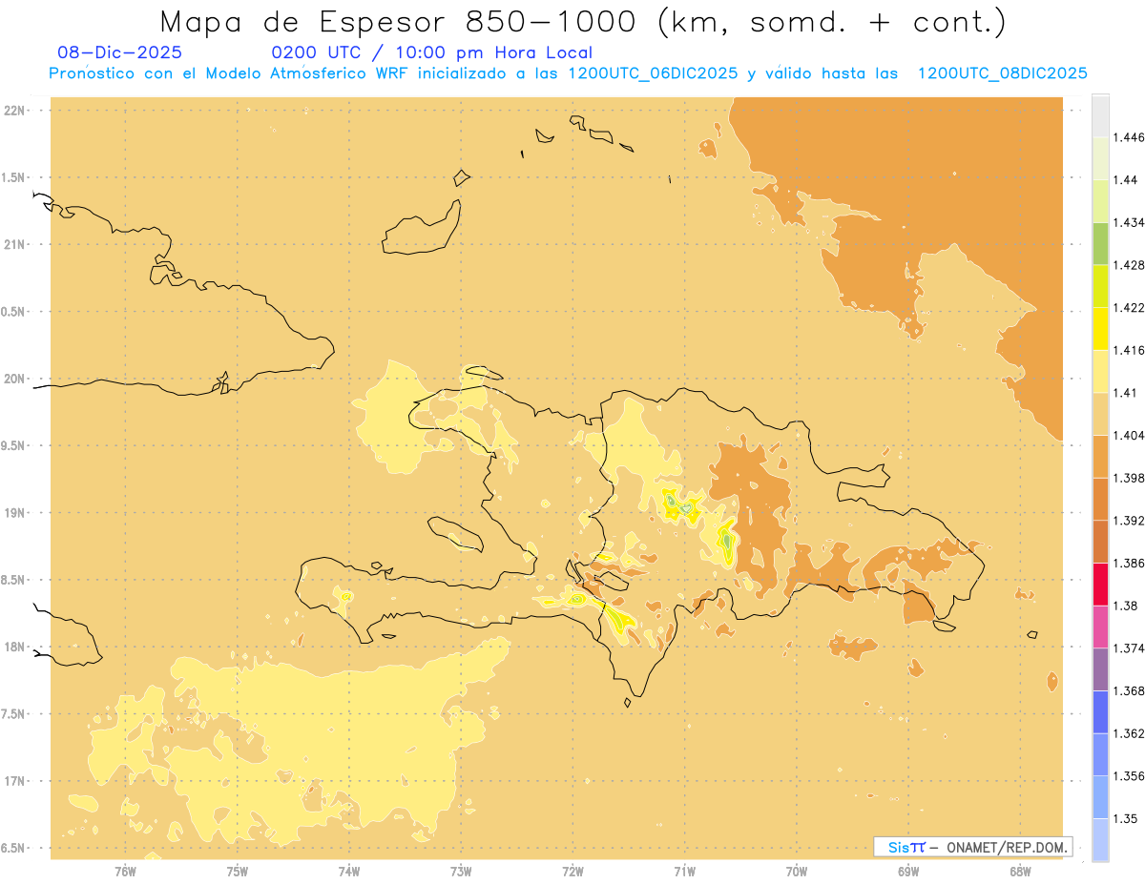Screen dimensions: 1145x884
Task: Click the '1.434' legend value
Action: [1129, 222]
